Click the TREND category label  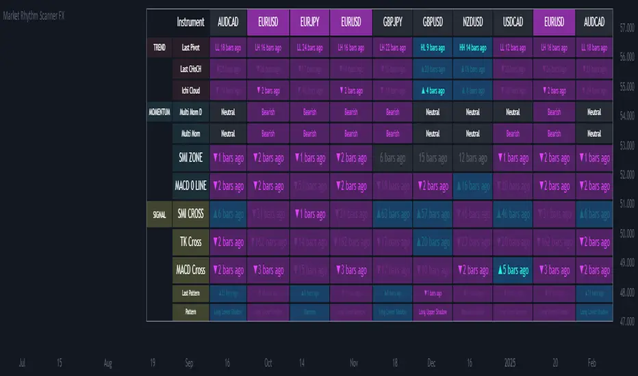[158, 48]
